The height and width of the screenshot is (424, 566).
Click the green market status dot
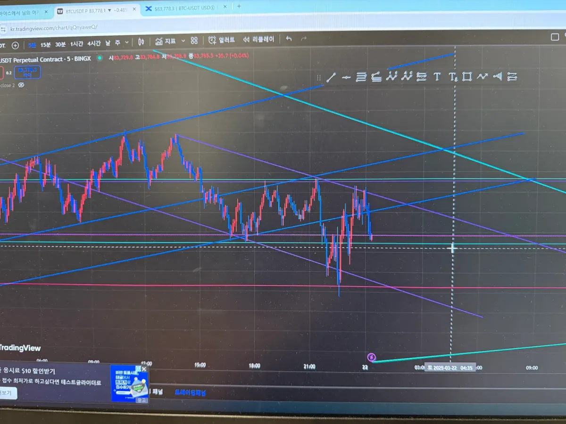tap(100, 58)
